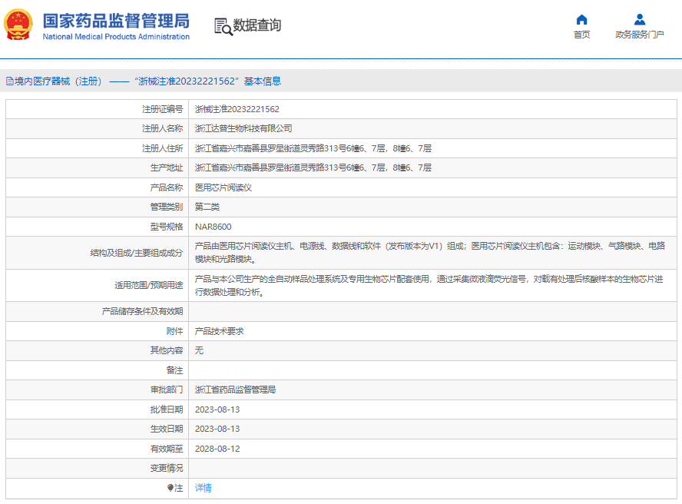Click the 首页 home icon
The width and height of the screenshot is (682, 504).
[x=581, y=19]
